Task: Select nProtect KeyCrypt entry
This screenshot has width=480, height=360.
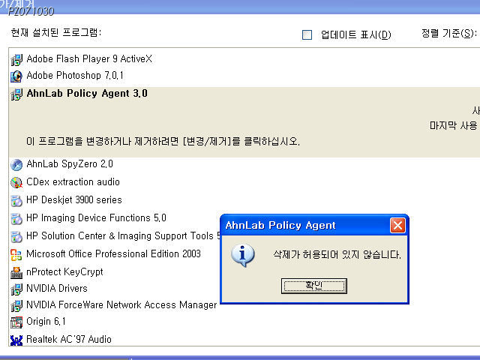Action: [x=64, y=271]
